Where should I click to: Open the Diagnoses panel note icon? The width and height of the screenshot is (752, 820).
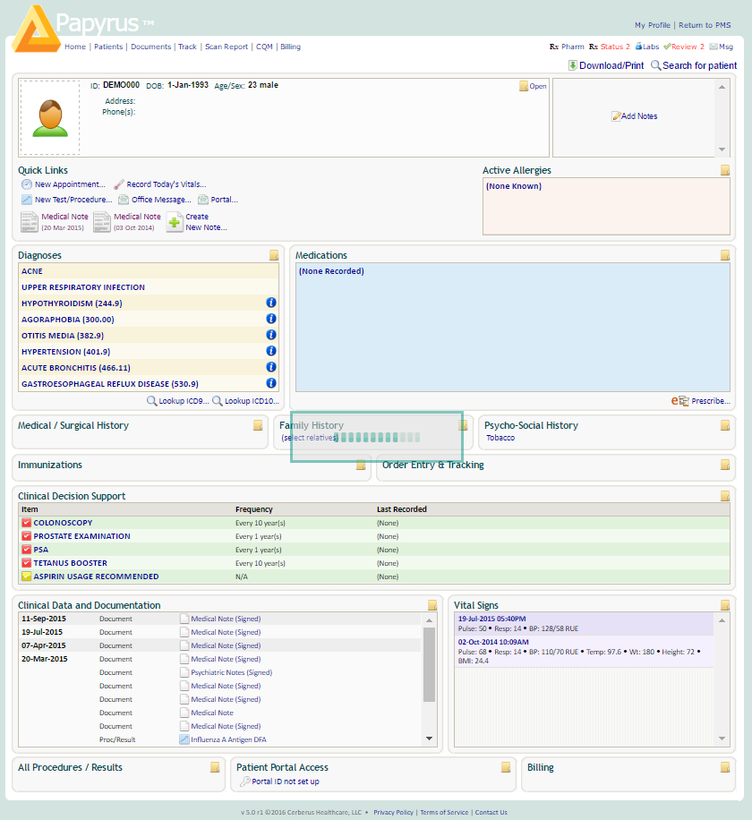coord(274,255)
